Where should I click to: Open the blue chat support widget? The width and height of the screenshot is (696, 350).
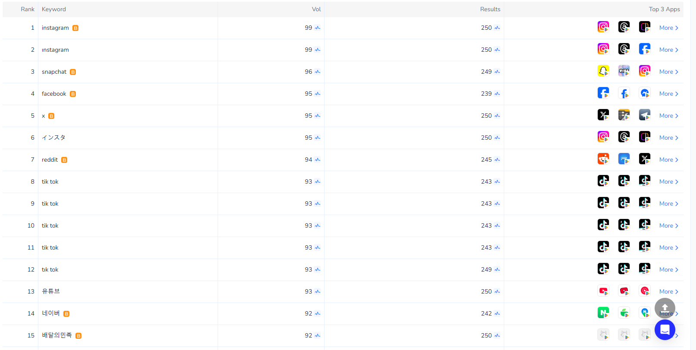pos(665,330)
